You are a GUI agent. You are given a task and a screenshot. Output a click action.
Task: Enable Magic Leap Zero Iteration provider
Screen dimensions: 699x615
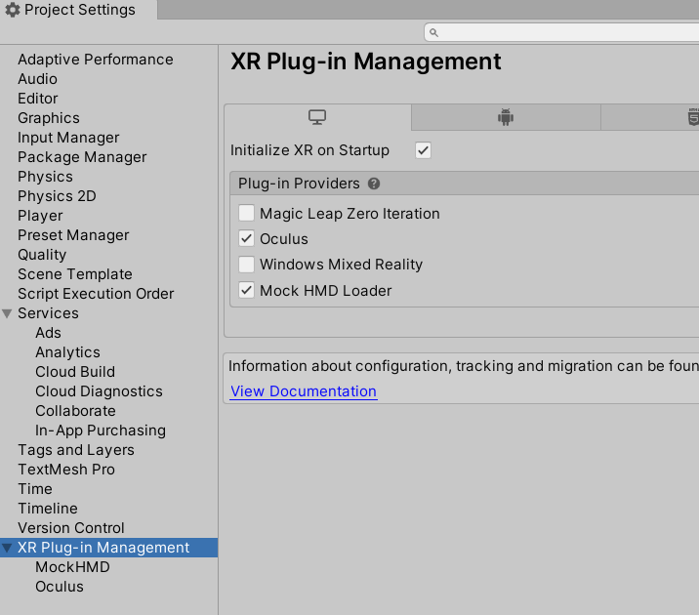coord(247,213)
